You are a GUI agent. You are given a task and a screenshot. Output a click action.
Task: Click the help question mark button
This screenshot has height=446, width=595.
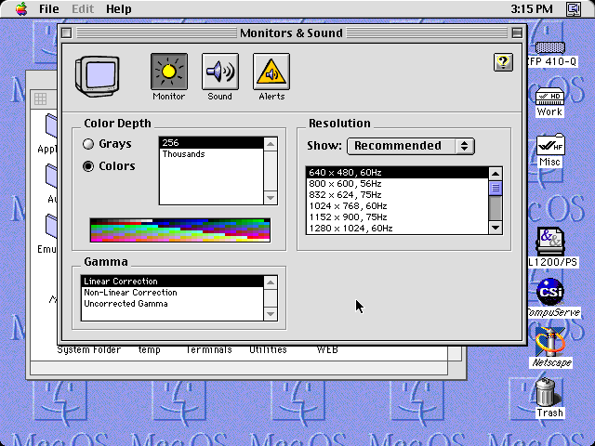[503, 62]
